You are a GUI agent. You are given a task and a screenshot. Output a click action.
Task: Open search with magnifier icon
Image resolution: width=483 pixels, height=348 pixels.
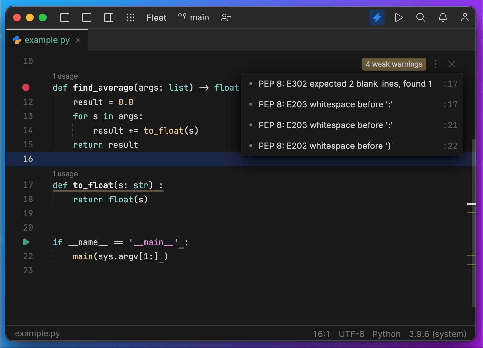(x=421, y=17)
